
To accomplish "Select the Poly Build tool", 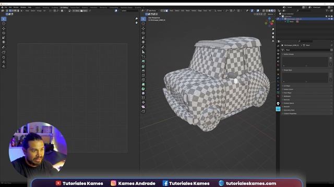I will pyautogui.click(x=144, y=84).
